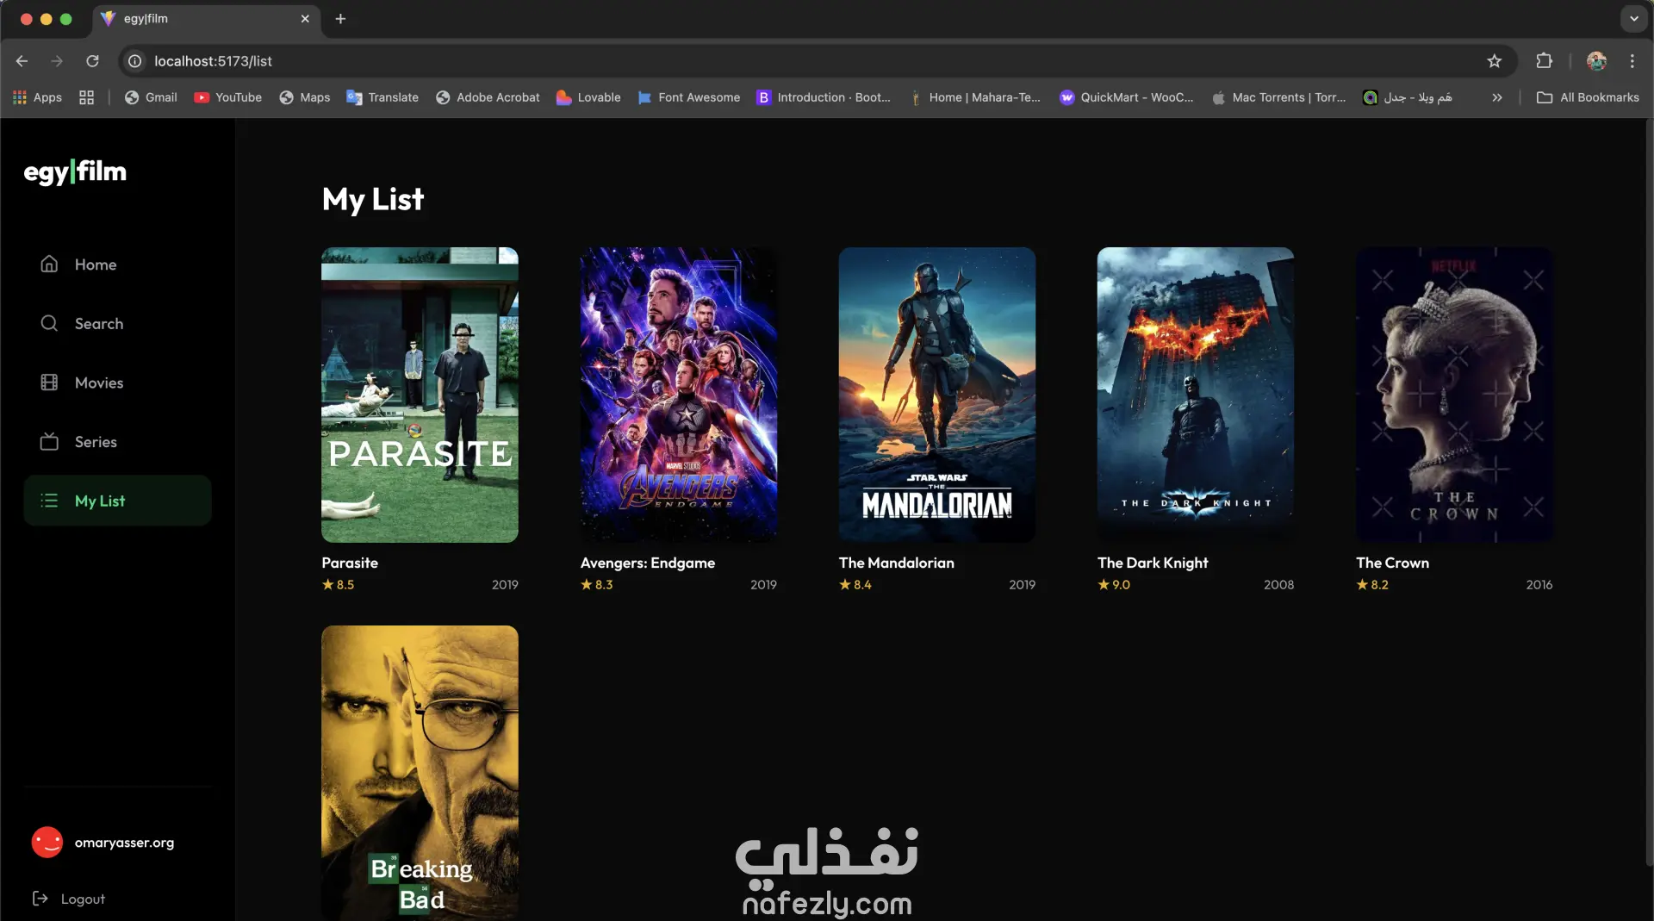1654x921 pixels.
Task: Click the page vertical scrollbar
Action: (1649, 491)
